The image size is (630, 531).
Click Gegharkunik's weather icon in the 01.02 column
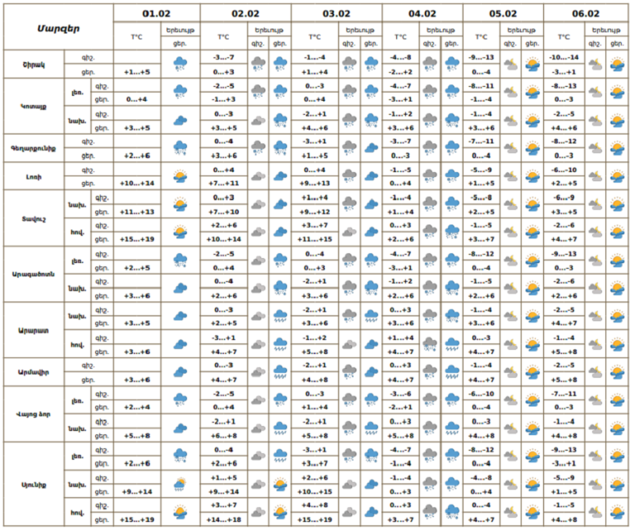coord(180,148)
